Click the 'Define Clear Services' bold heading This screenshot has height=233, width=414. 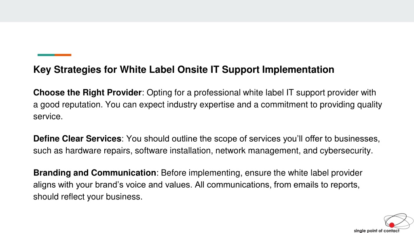tap(77, 139)
